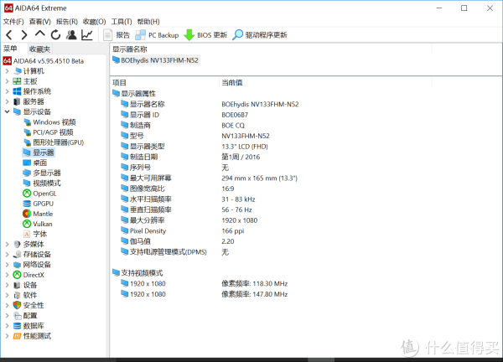The width and height of the screenshot is (503, 362).
Task: Expand the DirectX tree node
Action: (7, 275)
